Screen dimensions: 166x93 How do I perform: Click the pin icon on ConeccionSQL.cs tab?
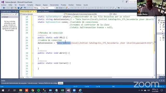coord(33,11)
